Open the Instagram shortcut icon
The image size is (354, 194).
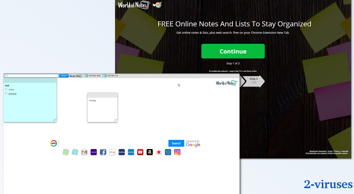(x=177, y=152)
